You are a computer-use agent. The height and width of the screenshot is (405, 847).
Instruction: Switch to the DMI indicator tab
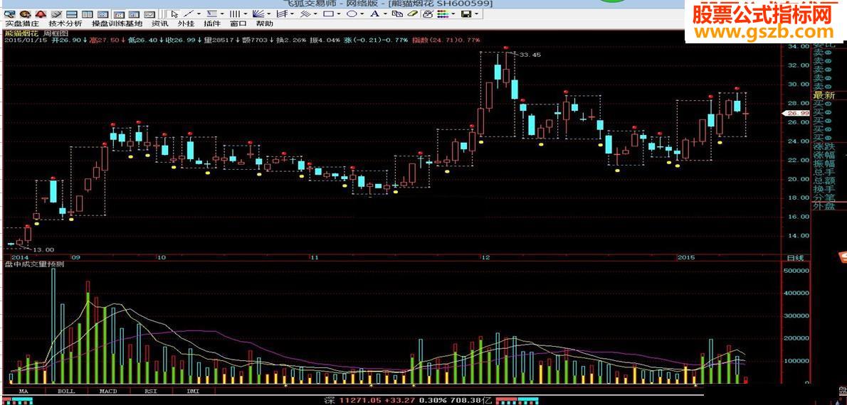pyautogui.click(x=192, y=391)
